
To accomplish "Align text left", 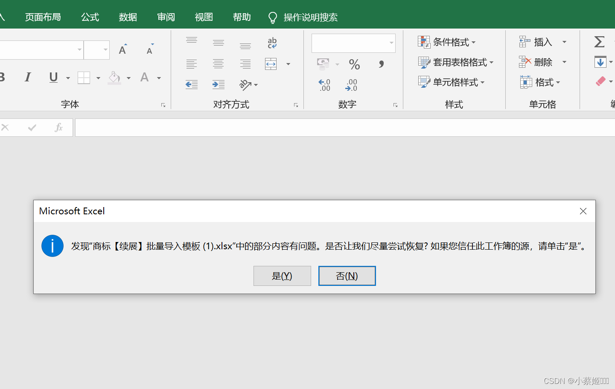I will [x=192, y=64].
